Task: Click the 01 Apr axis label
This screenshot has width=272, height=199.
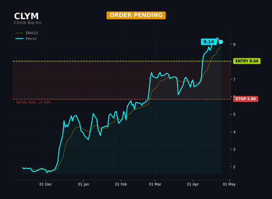Action: click(x=193, y=184)
